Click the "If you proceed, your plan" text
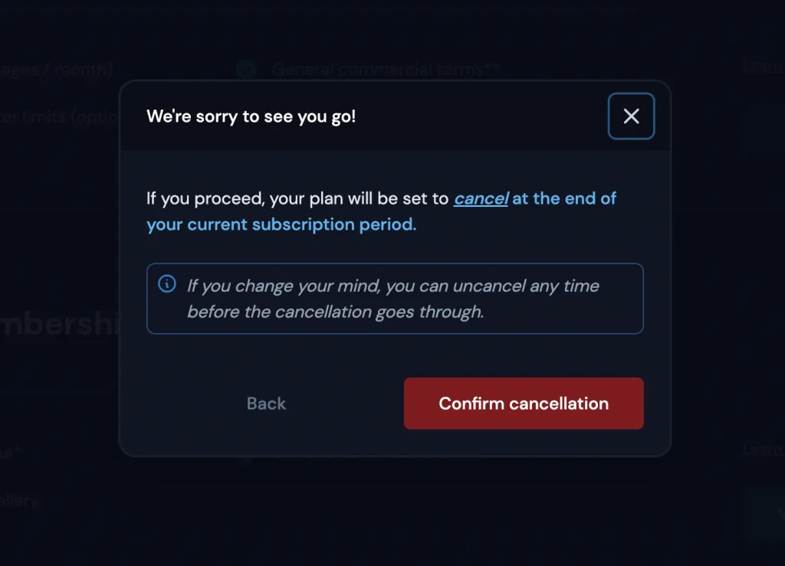Screen dimensions: 785x566 click(x=245, y=198)
